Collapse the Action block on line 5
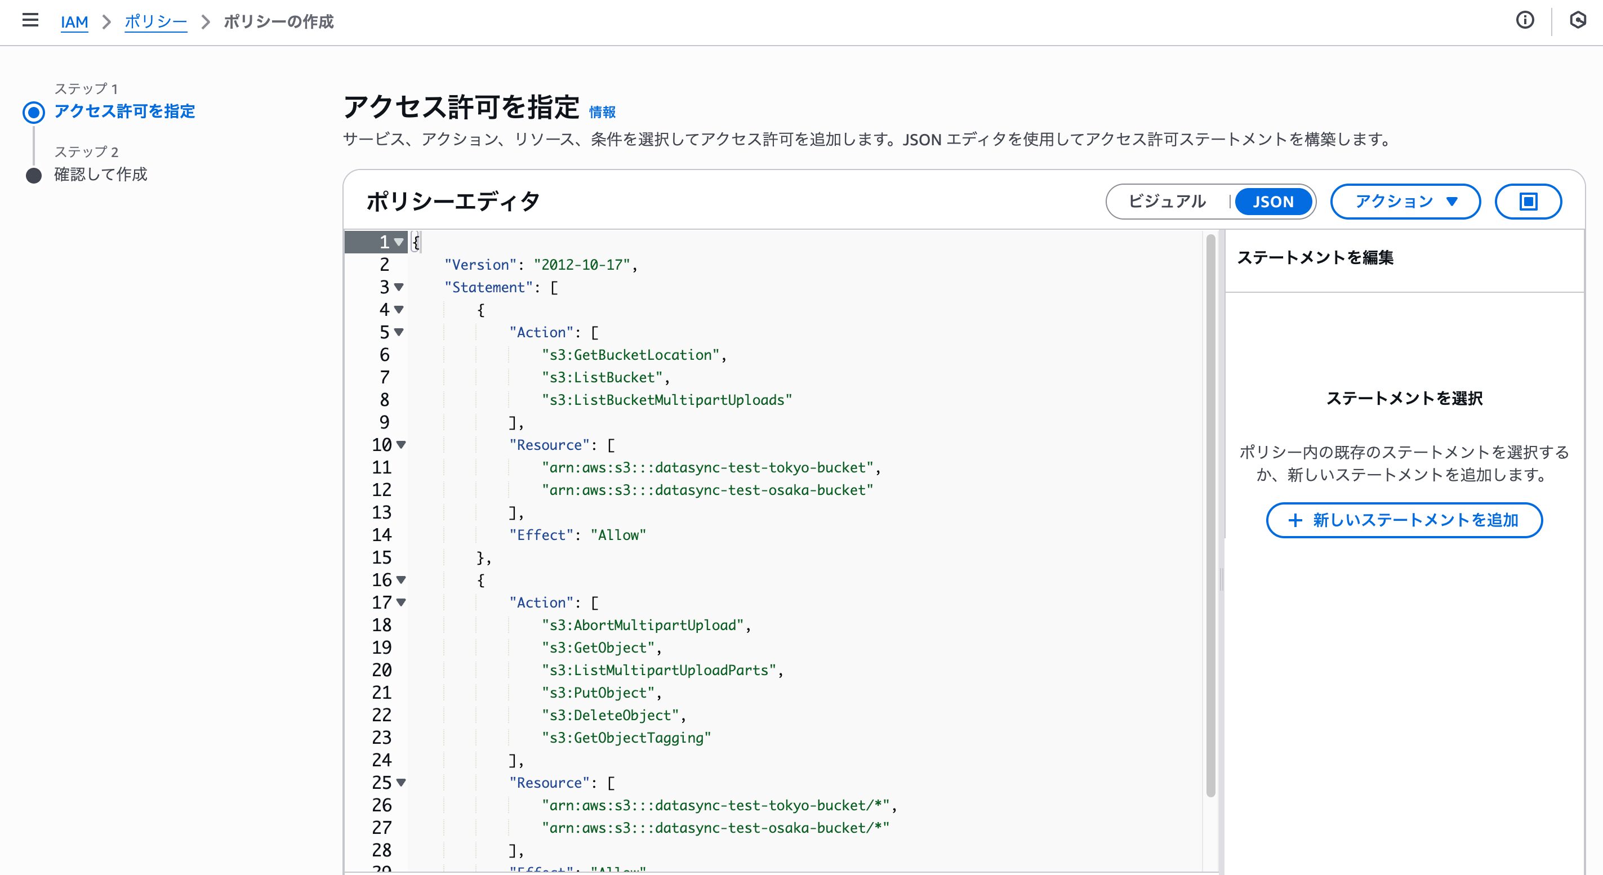 pyautogui.click(x=399, y=332)
